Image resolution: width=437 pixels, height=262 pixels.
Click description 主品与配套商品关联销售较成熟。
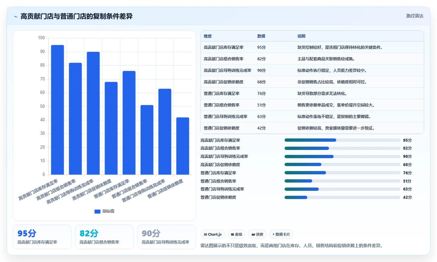326,59
